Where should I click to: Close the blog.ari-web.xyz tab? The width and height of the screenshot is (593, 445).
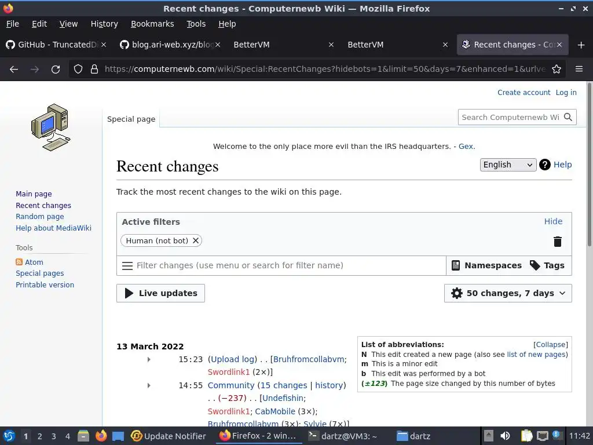218,45
